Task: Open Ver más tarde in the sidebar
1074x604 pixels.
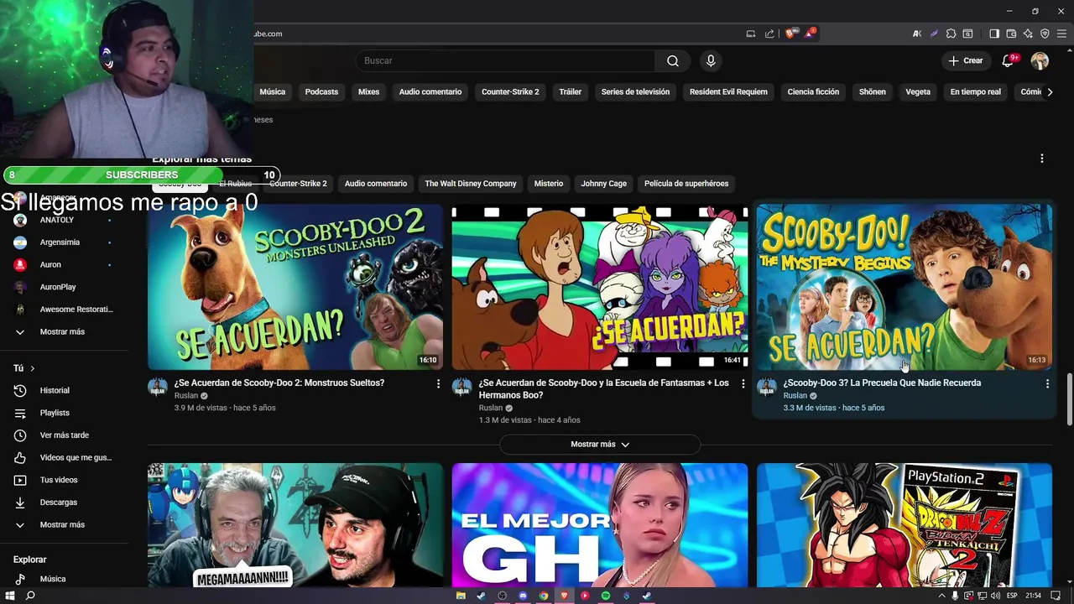Action: pos(64,435)
